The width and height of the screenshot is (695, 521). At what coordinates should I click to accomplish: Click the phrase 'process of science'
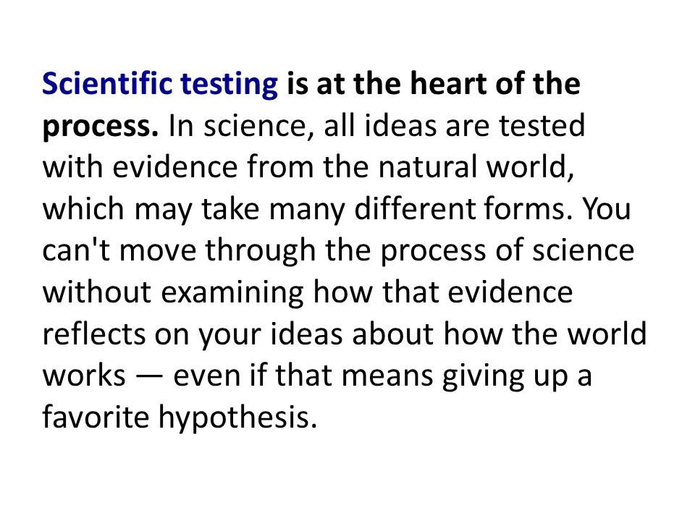tap(507, 251)
